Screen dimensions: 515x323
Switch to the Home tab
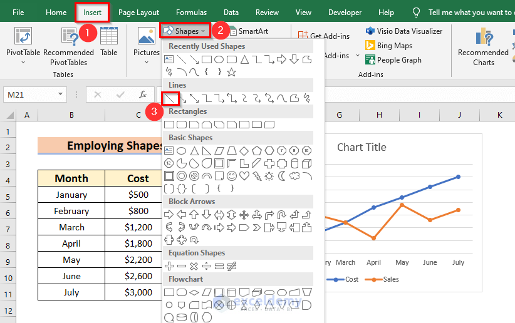tap(56, 13)
